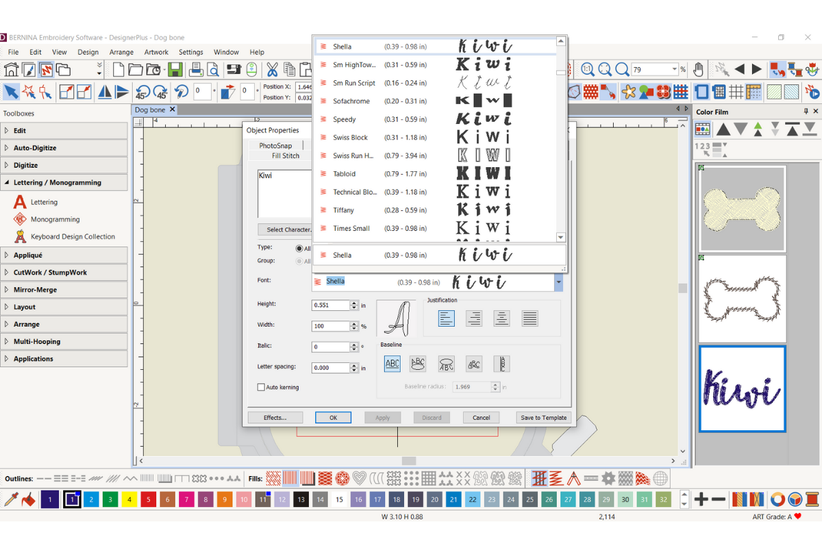Open the Monogramming tool
The width and height of the screenshot is (822, 548).
point(55,219)
